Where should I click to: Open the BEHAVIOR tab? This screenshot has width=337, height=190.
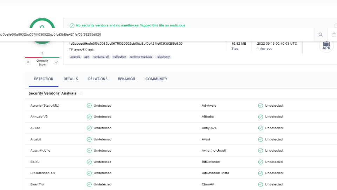tap(126, 79)
